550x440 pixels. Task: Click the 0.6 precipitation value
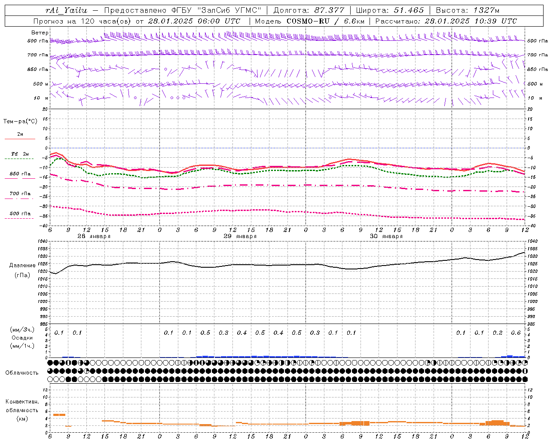tap(516, 333)
